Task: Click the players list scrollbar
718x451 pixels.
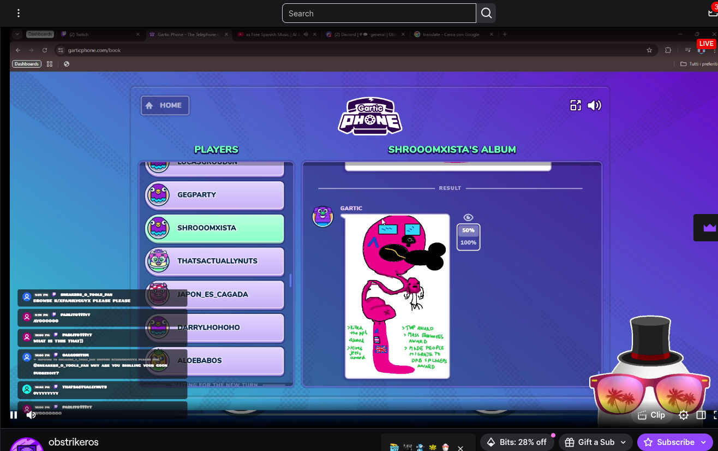Action: click(x=290, y=281)
